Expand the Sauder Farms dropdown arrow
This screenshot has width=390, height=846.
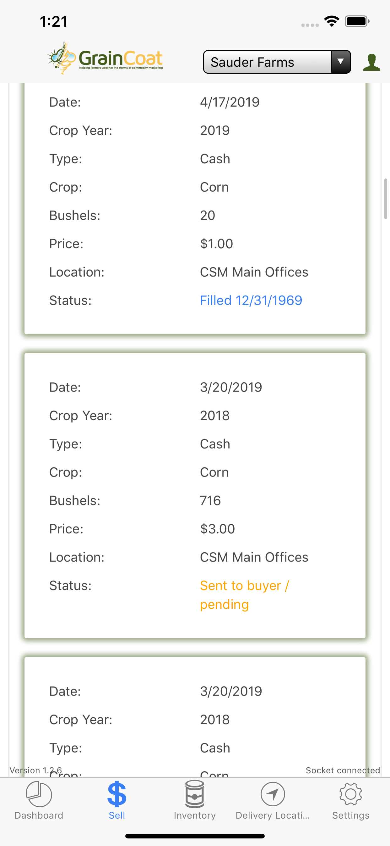click(341, 62)
